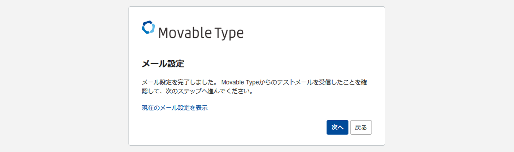Return to the previous step with 戻る
This screenshot has width=514, height=152.
(x=361, y=127)
